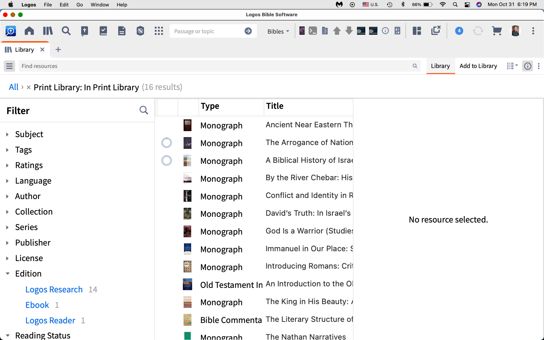Image resolution: width=544 pixels, height=340 pixels.
Task: Open the Factbook icon
Action: coord(85,31)
